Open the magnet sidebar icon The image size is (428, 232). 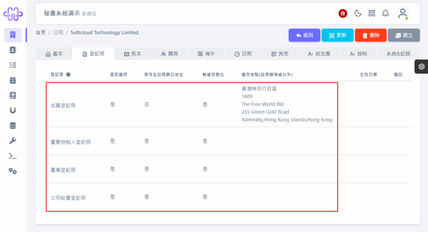[13, 110]
